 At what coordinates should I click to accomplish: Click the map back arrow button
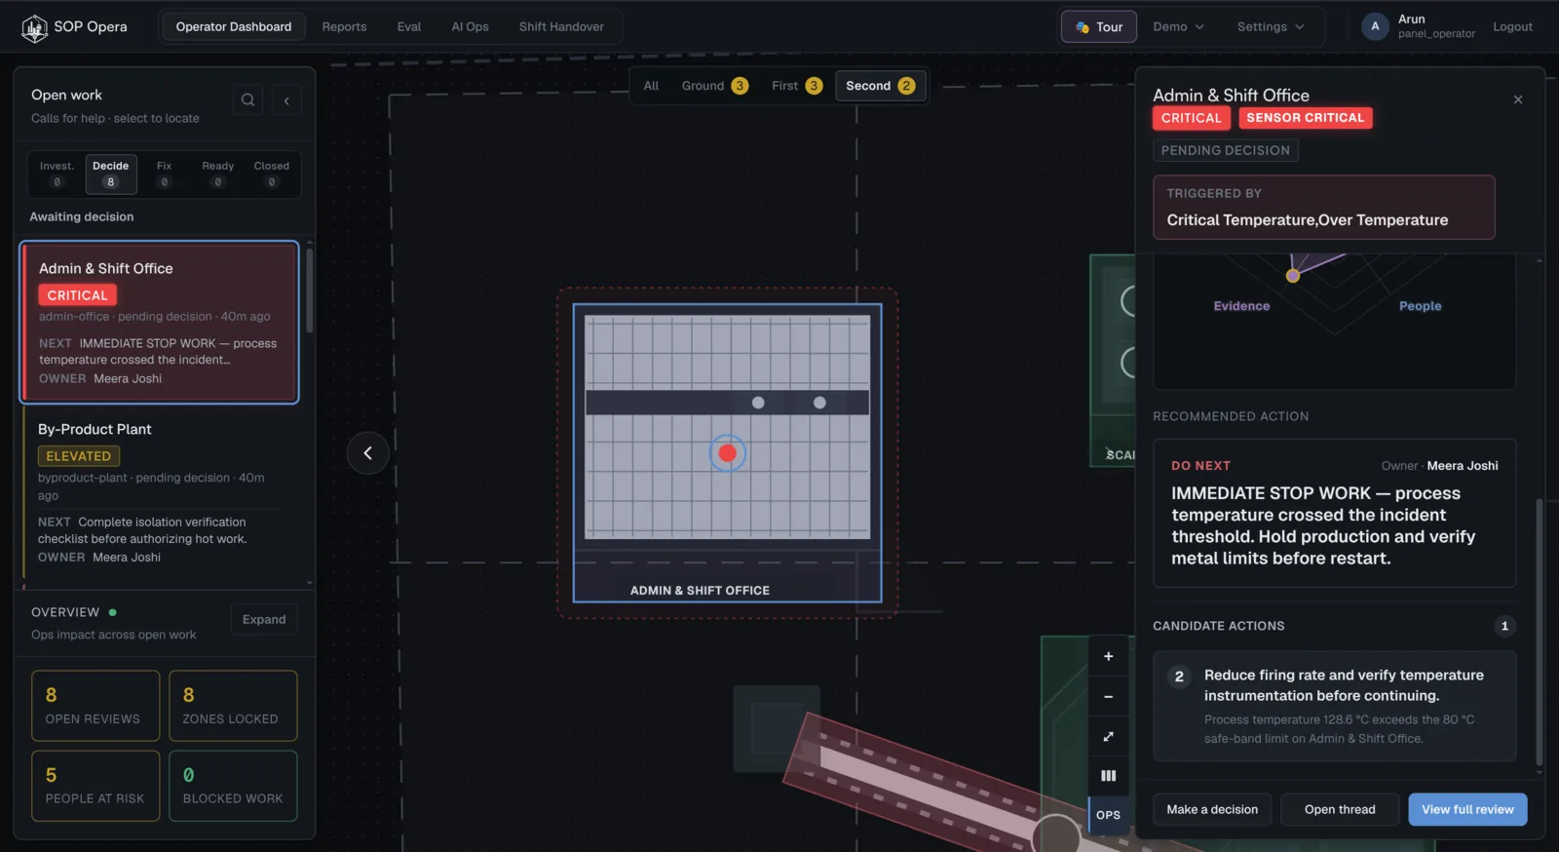click(x=367, y=452)
